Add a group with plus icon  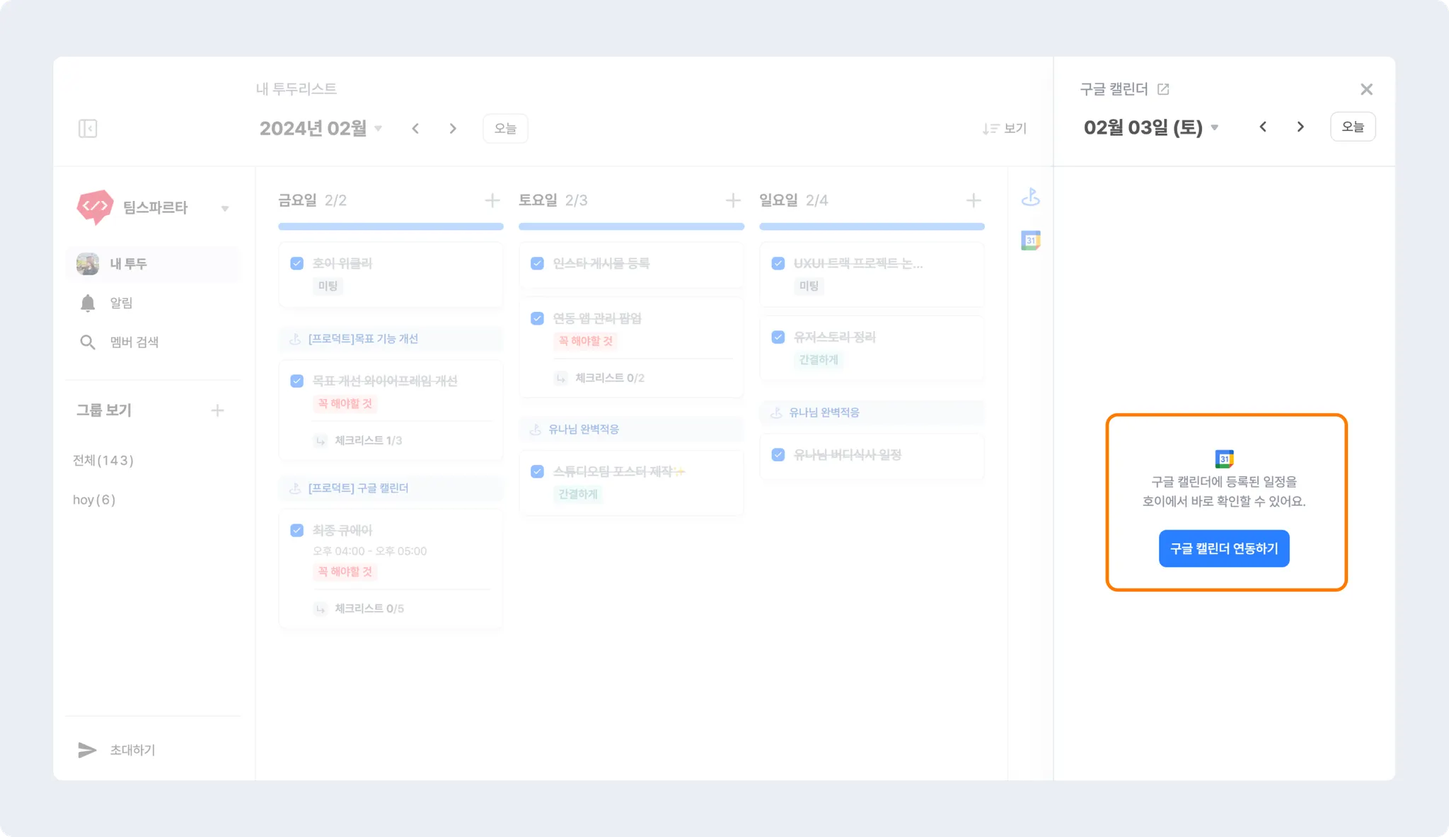pos(217,410)
